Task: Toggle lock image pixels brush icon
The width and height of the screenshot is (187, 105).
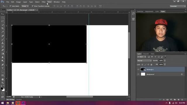Action: click(x=145, y=64)
